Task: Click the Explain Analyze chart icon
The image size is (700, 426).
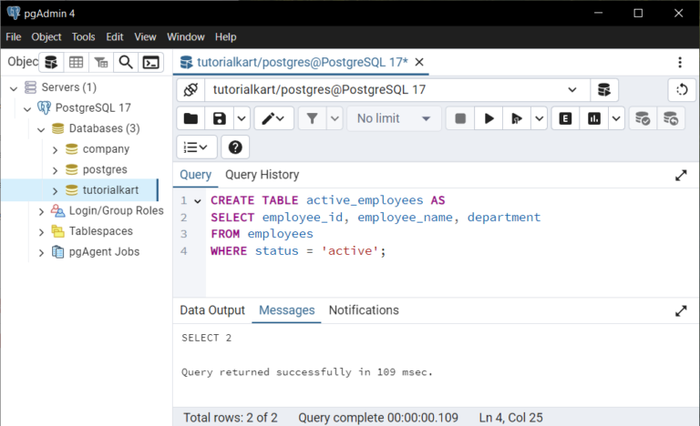Action: click(594, 118)
